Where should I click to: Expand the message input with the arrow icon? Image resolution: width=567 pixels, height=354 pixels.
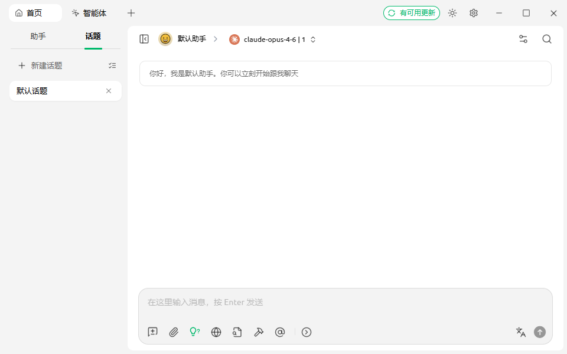(x=307, y=332)
